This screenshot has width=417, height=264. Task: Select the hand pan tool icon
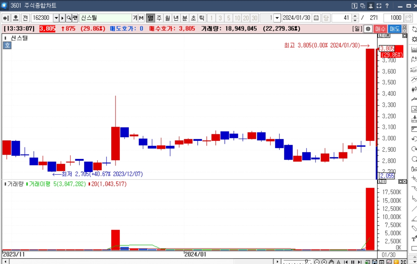[x=331, y=262]
